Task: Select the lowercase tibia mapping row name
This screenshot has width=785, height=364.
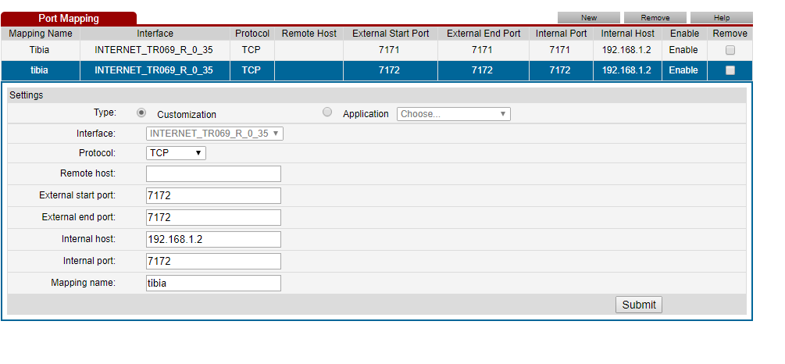Action: point(40,70)
